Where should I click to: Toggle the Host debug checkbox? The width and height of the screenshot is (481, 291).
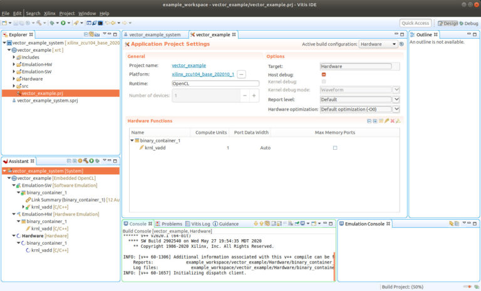tap(324, 74)
